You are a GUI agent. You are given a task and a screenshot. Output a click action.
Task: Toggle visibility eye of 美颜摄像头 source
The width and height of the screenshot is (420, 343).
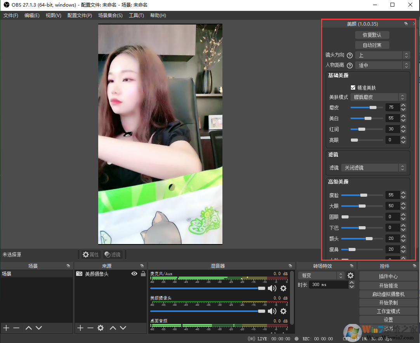click(134, 274)
